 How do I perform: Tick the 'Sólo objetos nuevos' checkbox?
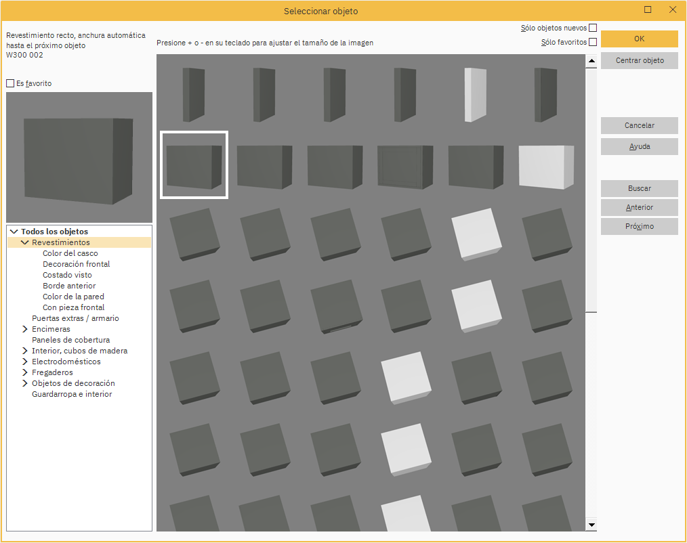[x=593, y=28]
